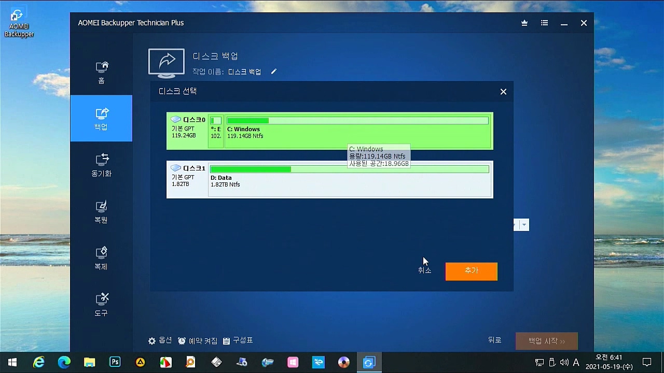
Task: Open the hamburger menu in the title bar
Action: pos(544,23)
